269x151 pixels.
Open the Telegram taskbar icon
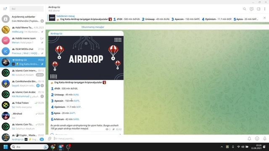point(61,147)
